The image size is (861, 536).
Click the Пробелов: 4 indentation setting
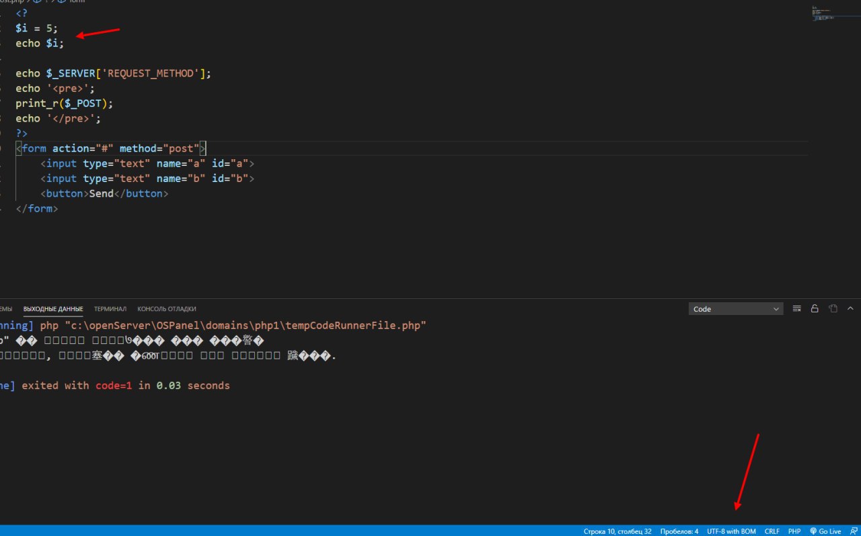tap(679, 531)
